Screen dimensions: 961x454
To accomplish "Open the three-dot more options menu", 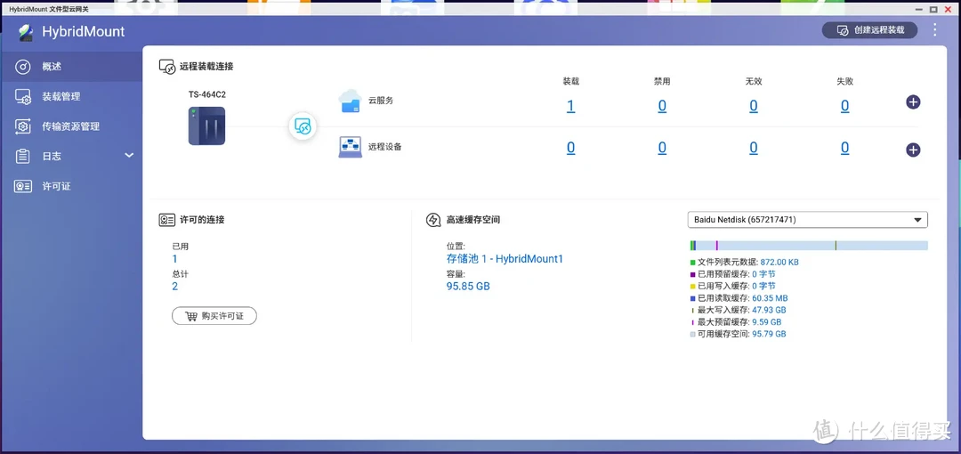I will [935, 30].
